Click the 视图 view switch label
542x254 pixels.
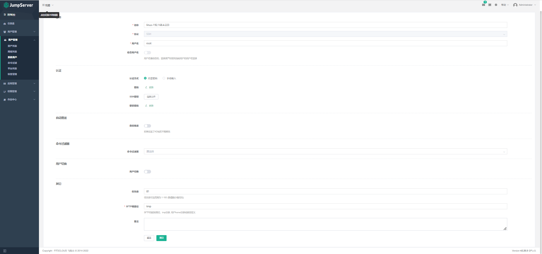tap(48, 5)
